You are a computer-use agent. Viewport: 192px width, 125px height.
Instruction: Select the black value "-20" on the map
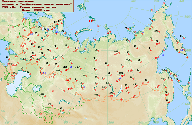coord(120,73)
